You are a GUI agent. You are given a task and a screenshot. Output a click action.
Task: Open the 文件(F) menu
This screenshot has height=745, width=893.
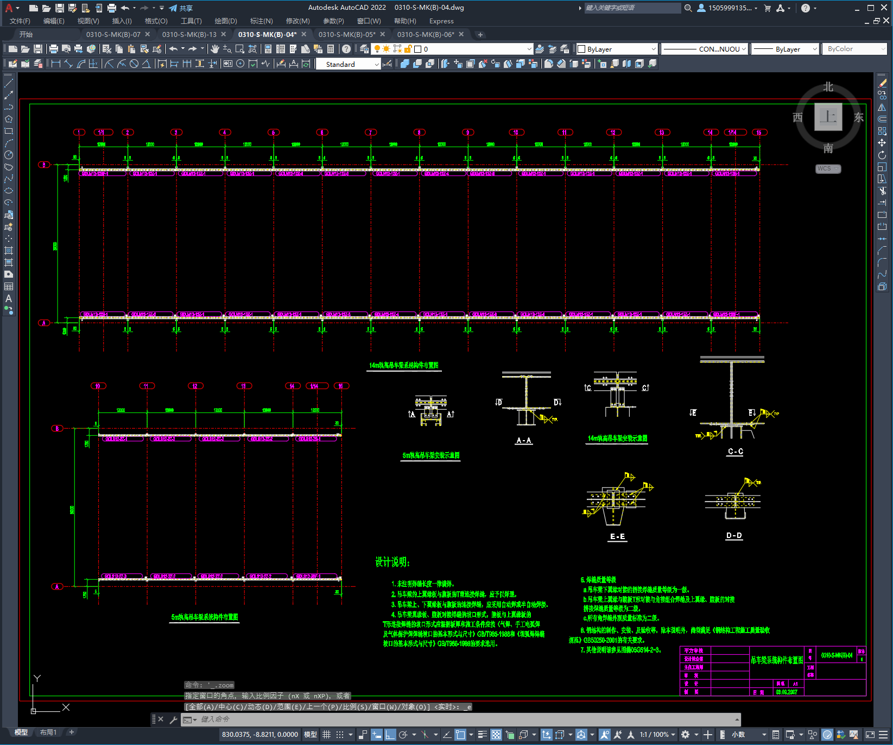(x=20, y=21)
